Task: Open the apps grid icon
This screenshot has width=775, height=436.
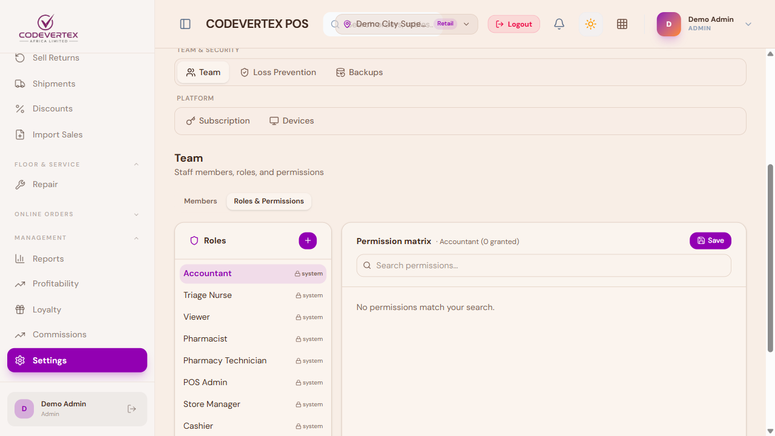Action: [622, 24]
